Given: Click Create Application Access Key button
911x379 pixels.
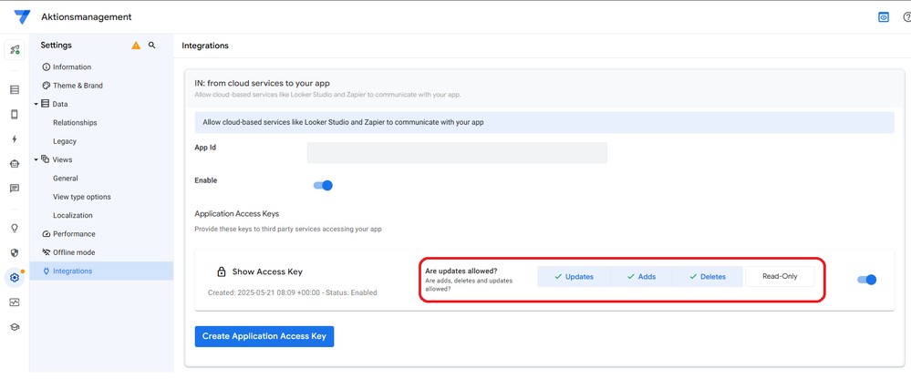Looking at the screenshot, I should (x=264, y=336).
